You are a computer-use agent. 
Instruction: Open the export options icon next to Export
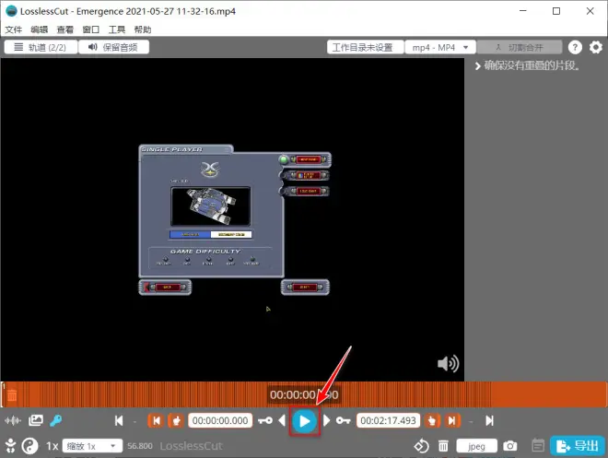tap(538, 446)
